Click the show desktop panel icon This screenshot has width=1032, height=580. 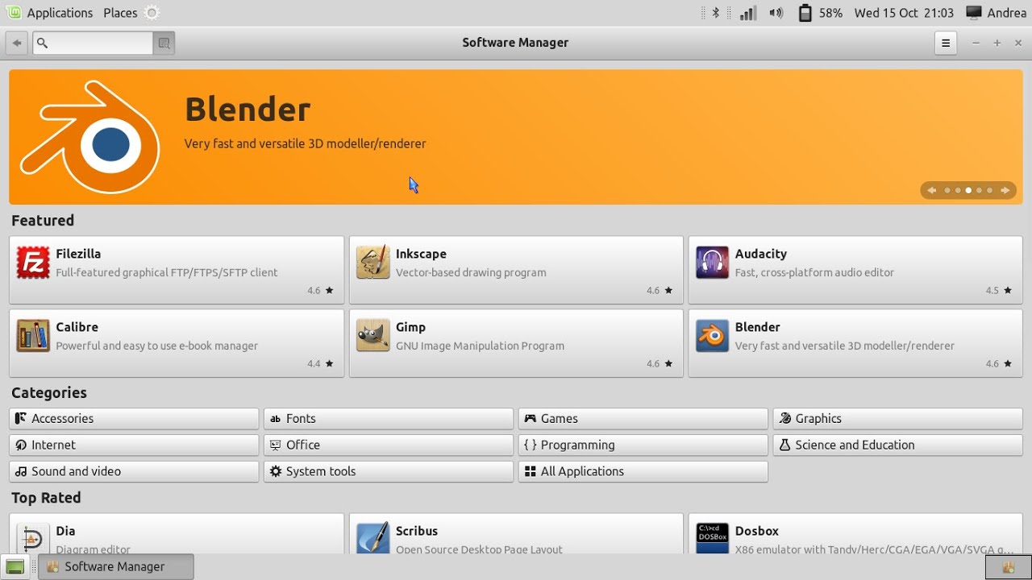pyautogui.click(x=15, y=567)
